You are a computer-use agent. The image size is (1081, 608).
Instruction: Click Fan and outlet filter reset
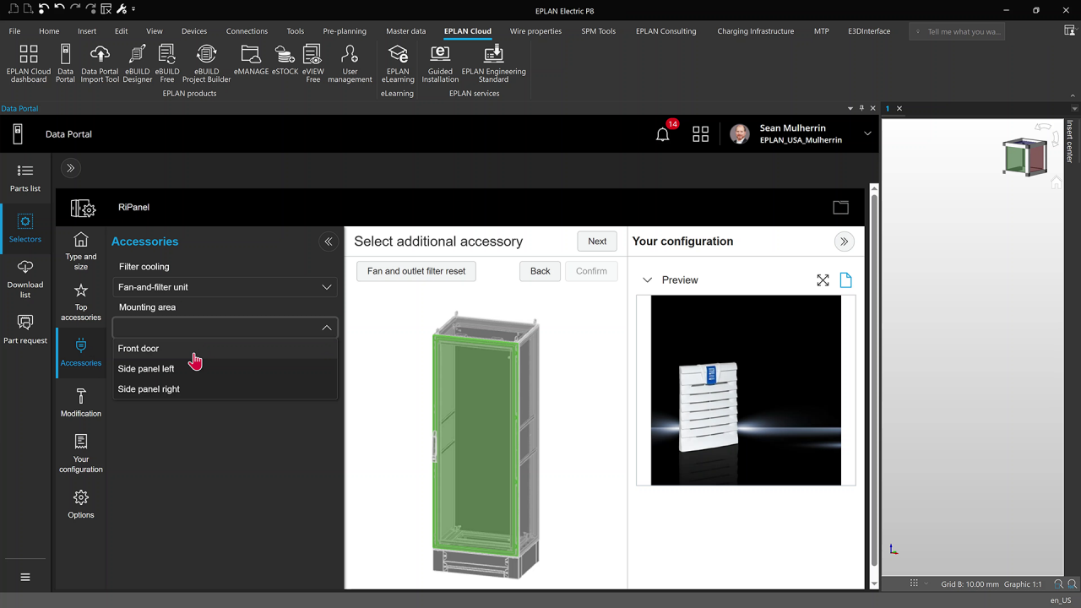pyautogui.click(x=416, y=271)
